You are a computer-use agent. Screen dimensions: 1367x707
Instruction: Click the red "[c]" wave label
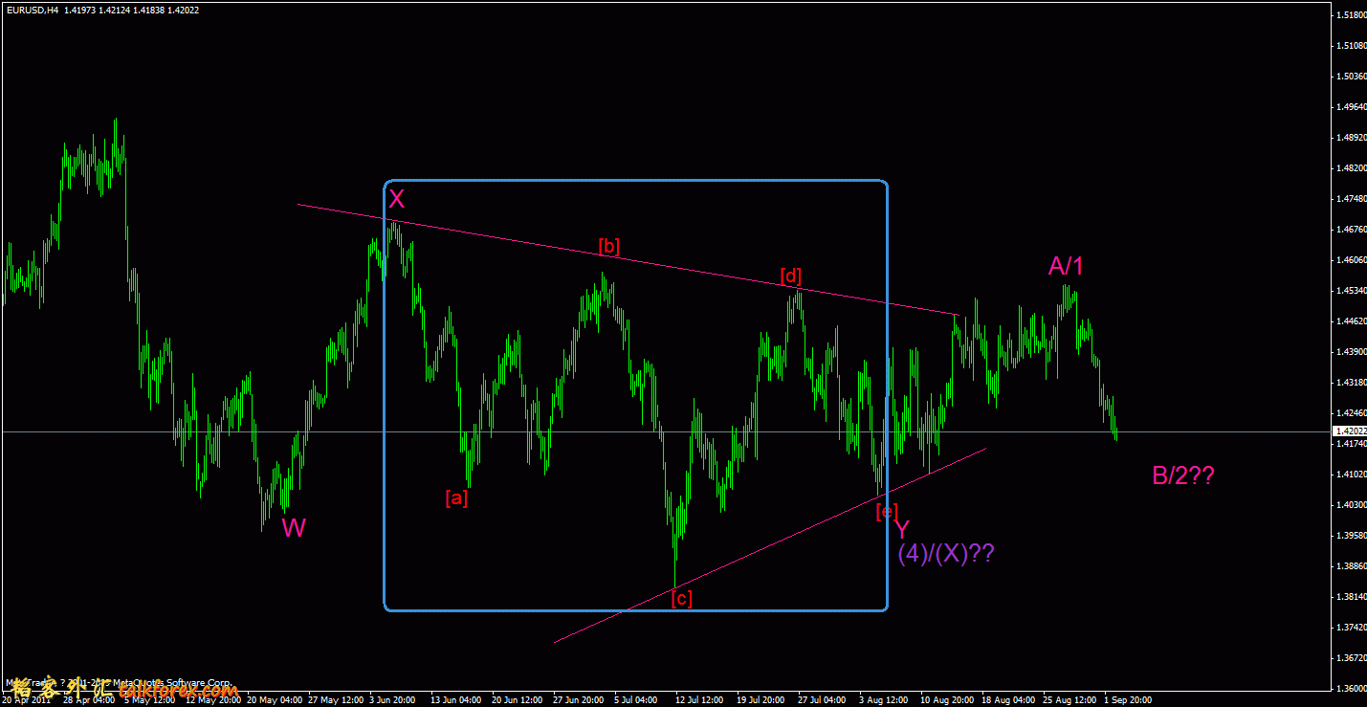point(681,599)
